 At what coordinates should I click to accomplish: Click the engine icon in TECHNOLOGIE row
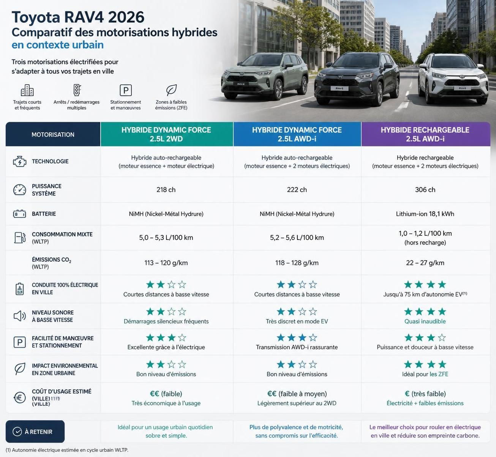20,162
